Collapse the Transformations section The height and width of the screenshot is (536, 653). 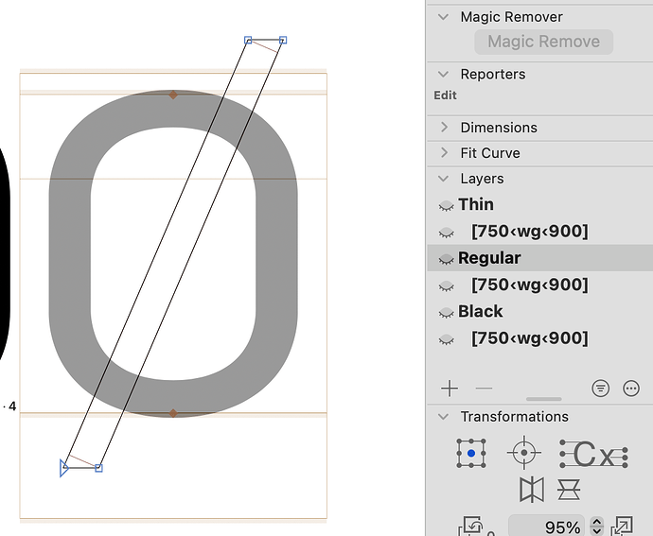(444, 417)
